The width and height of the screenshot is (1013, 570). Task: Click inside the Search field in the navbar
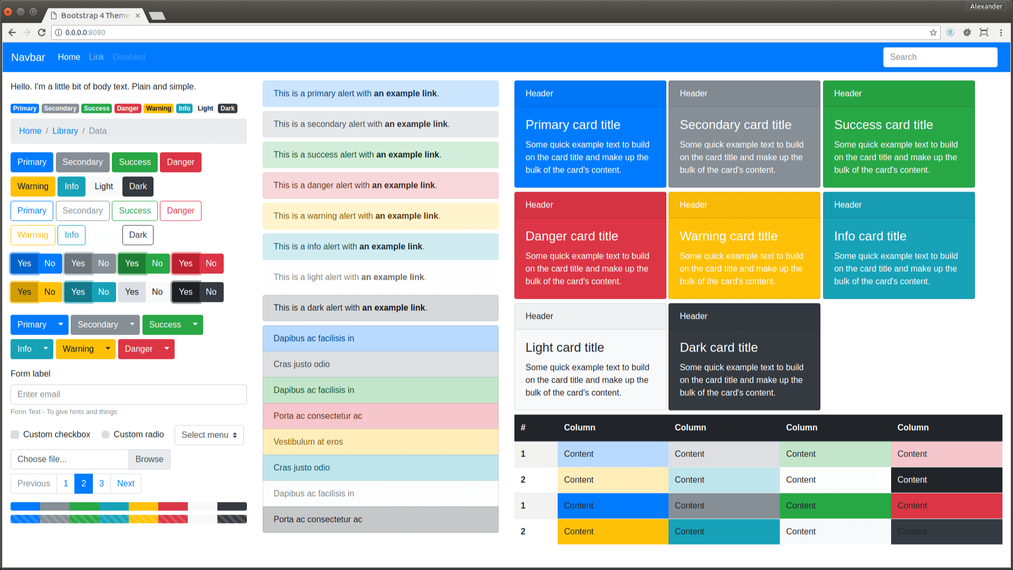tap(940, 57)
